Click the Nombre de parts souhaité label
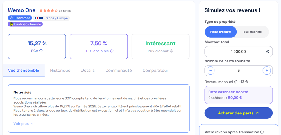The width and height of the screenshot is (281, 135). click(x=227, y=61)
